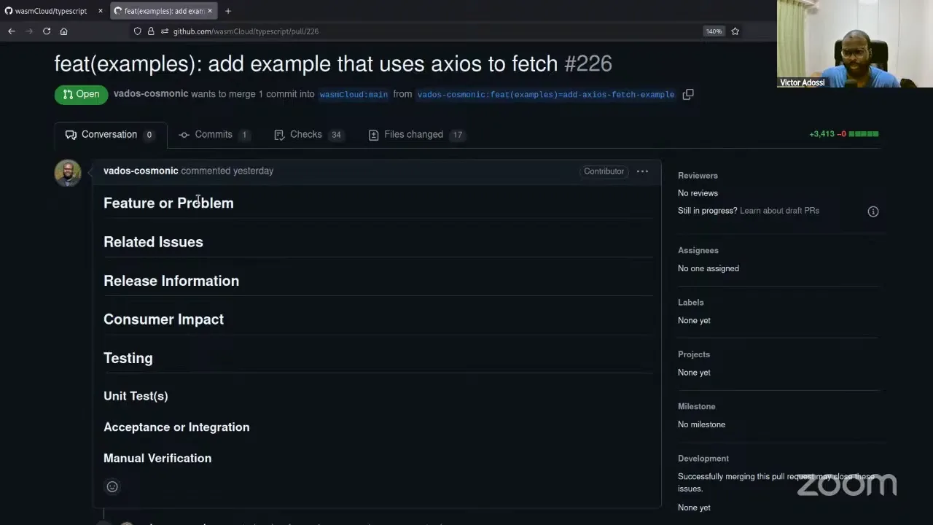Viewport: 933px width, 525px height.
Task: Click the draft PR info icon
Action: pyautogui.click(x=873, y=211)
